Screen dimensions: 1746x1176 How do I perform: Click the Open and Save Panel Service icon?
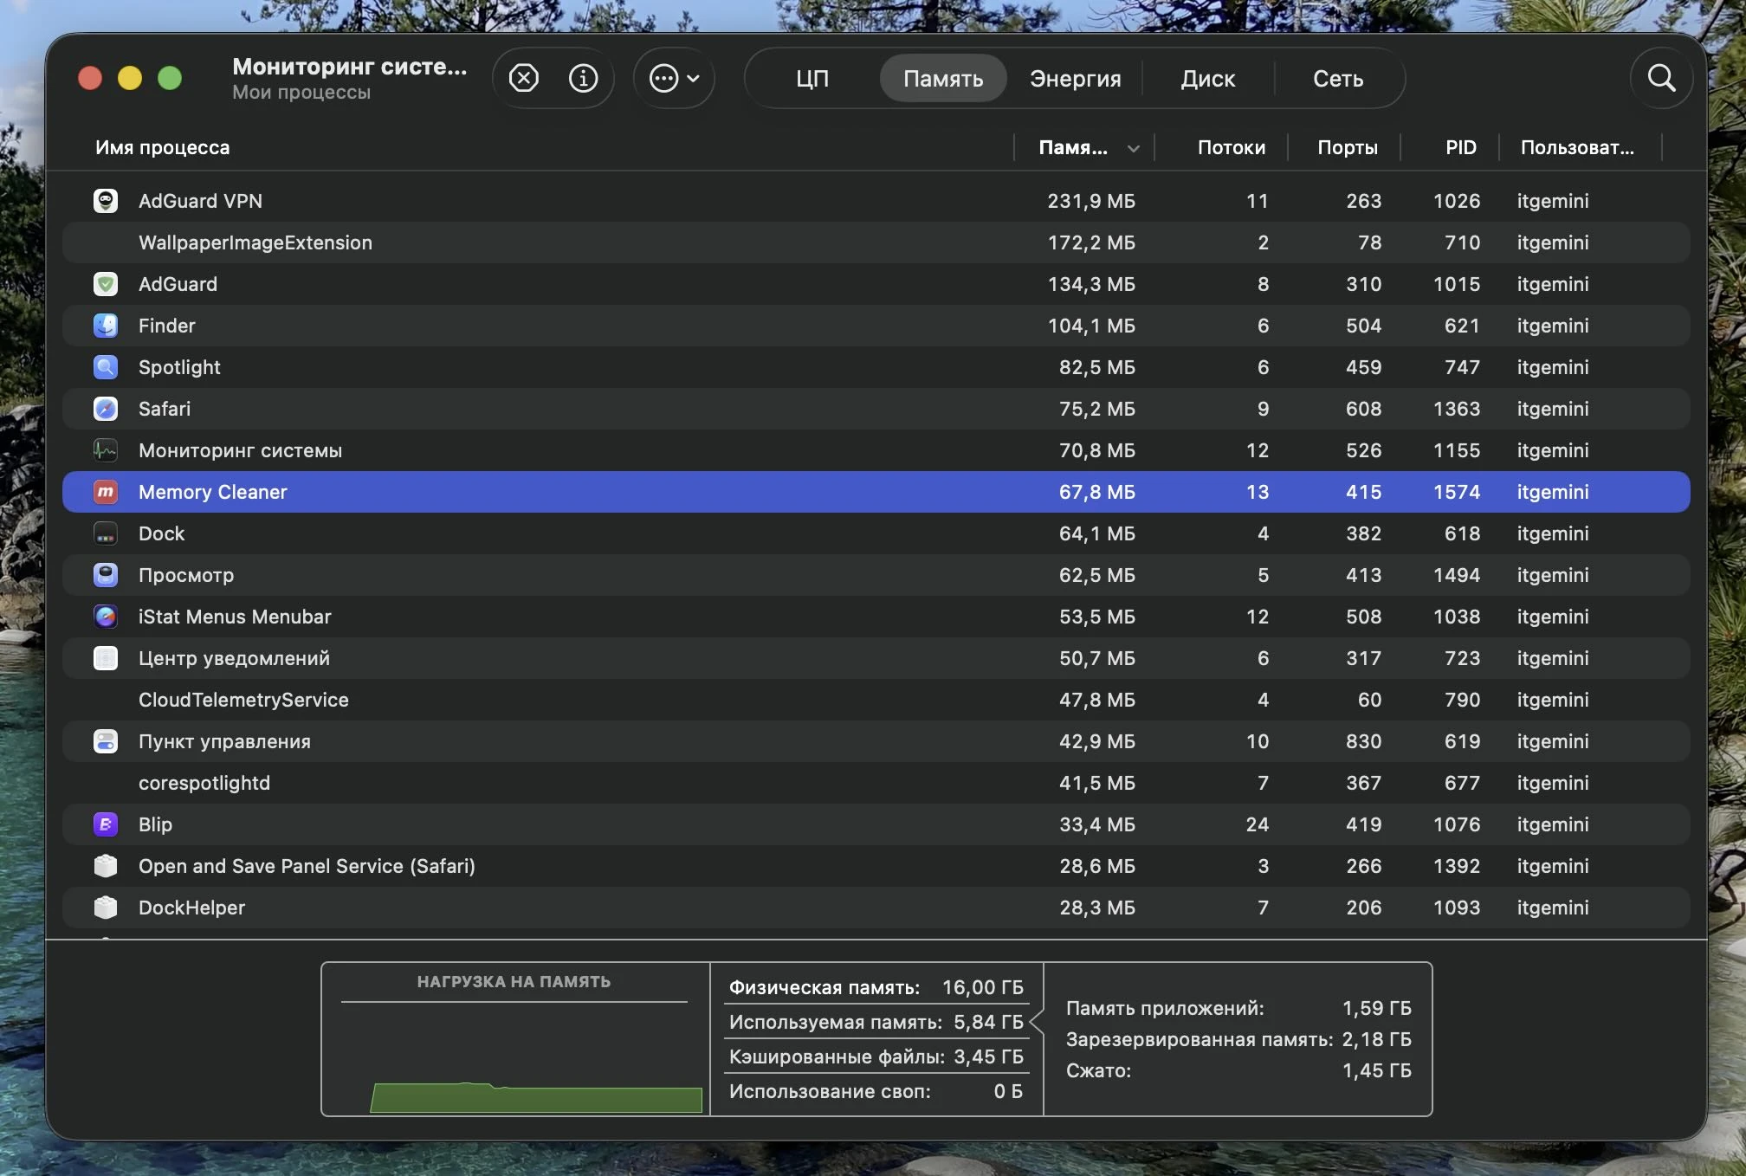tap(106, 866)
